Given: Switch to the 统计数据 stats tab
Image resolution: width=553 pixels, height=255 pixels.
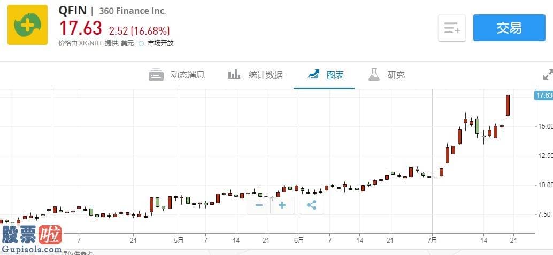Looking at the screenshot, I should tap(255, 75).
